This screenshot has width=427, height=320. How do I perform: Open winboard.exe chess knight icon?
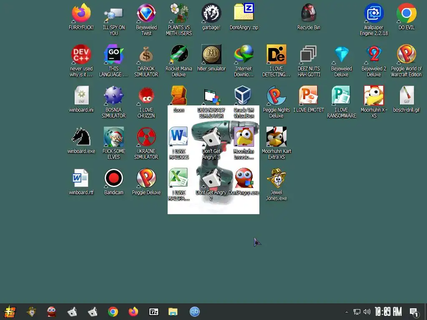coord(81,141)
